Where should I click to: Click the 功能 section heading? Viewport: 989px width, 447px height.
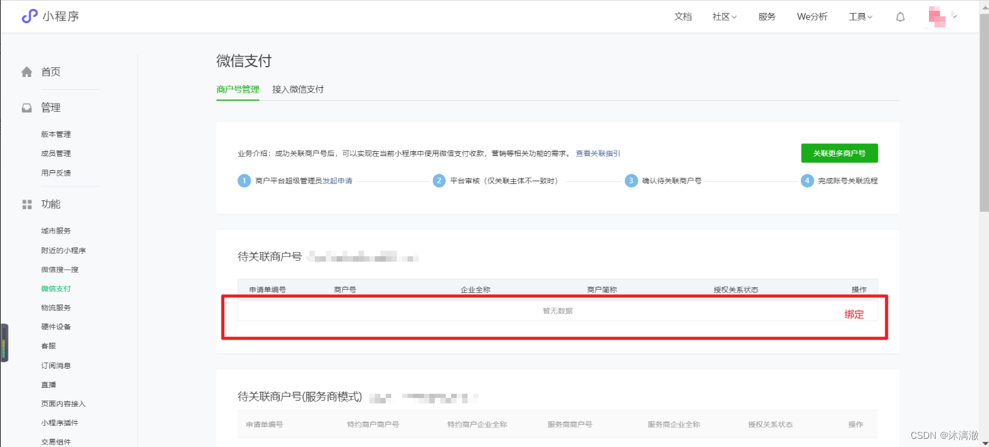point(50,204)
